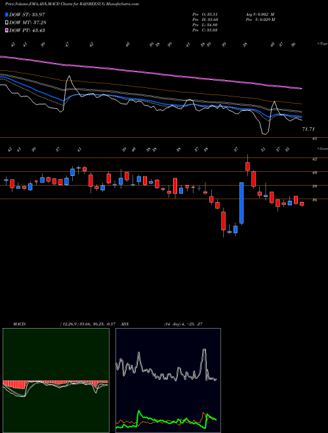Select the 'DOW PT: 43.43' legend text
Viewport: 328px width, 433px height.
tap(27, 30)
